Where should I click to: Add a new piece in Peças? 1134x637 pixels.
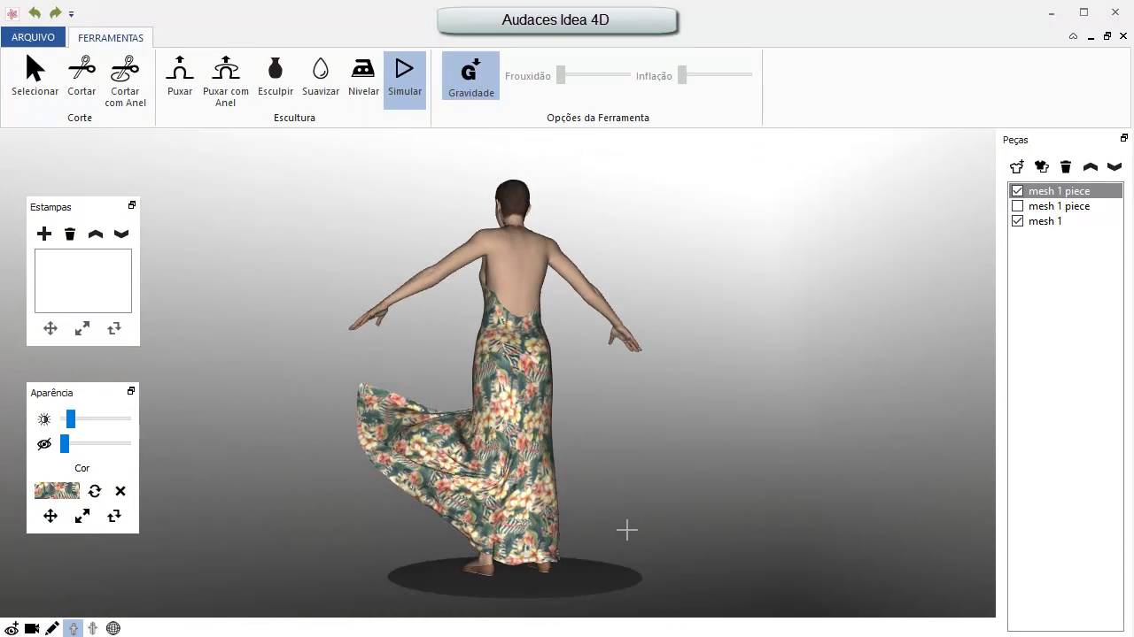click(1017, 166)
